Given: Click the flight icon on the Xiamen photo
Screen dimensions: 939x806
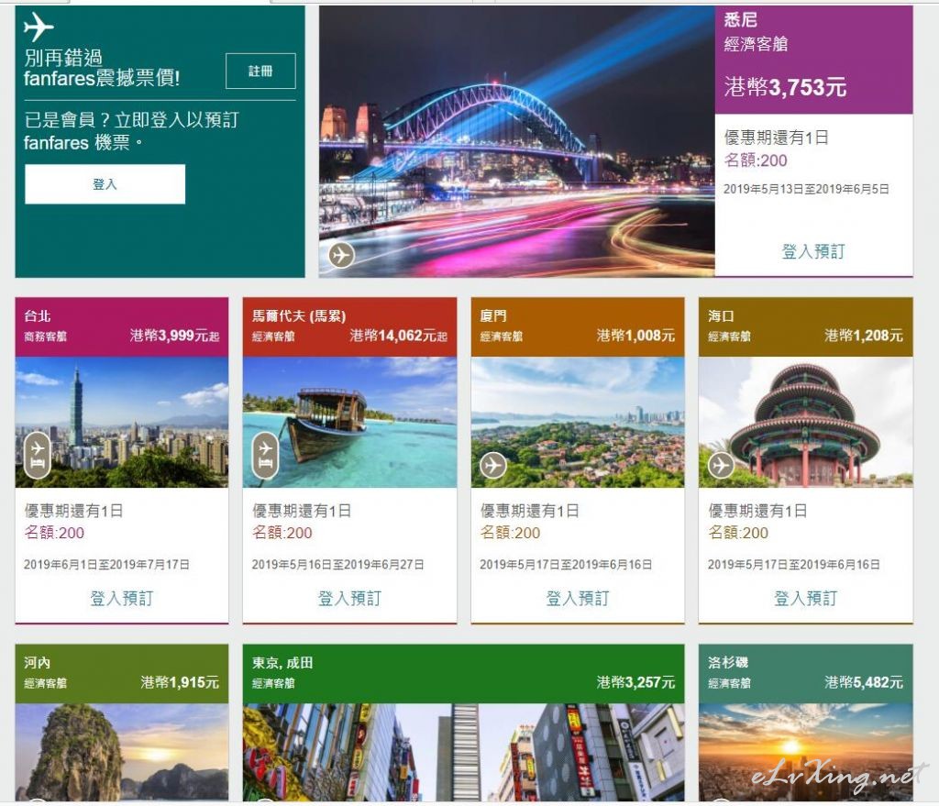Looking at the screenshot, I should pos(492,465).
